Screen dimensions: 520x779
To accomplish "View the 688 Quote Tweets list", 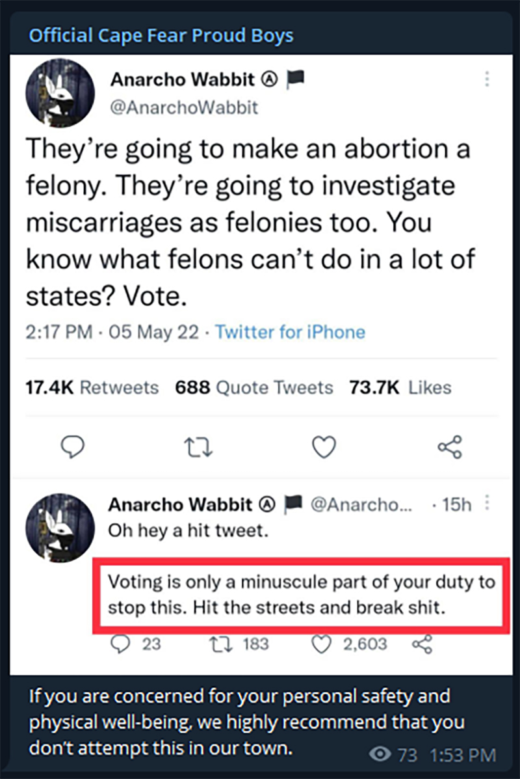I will tap(254, 387).
